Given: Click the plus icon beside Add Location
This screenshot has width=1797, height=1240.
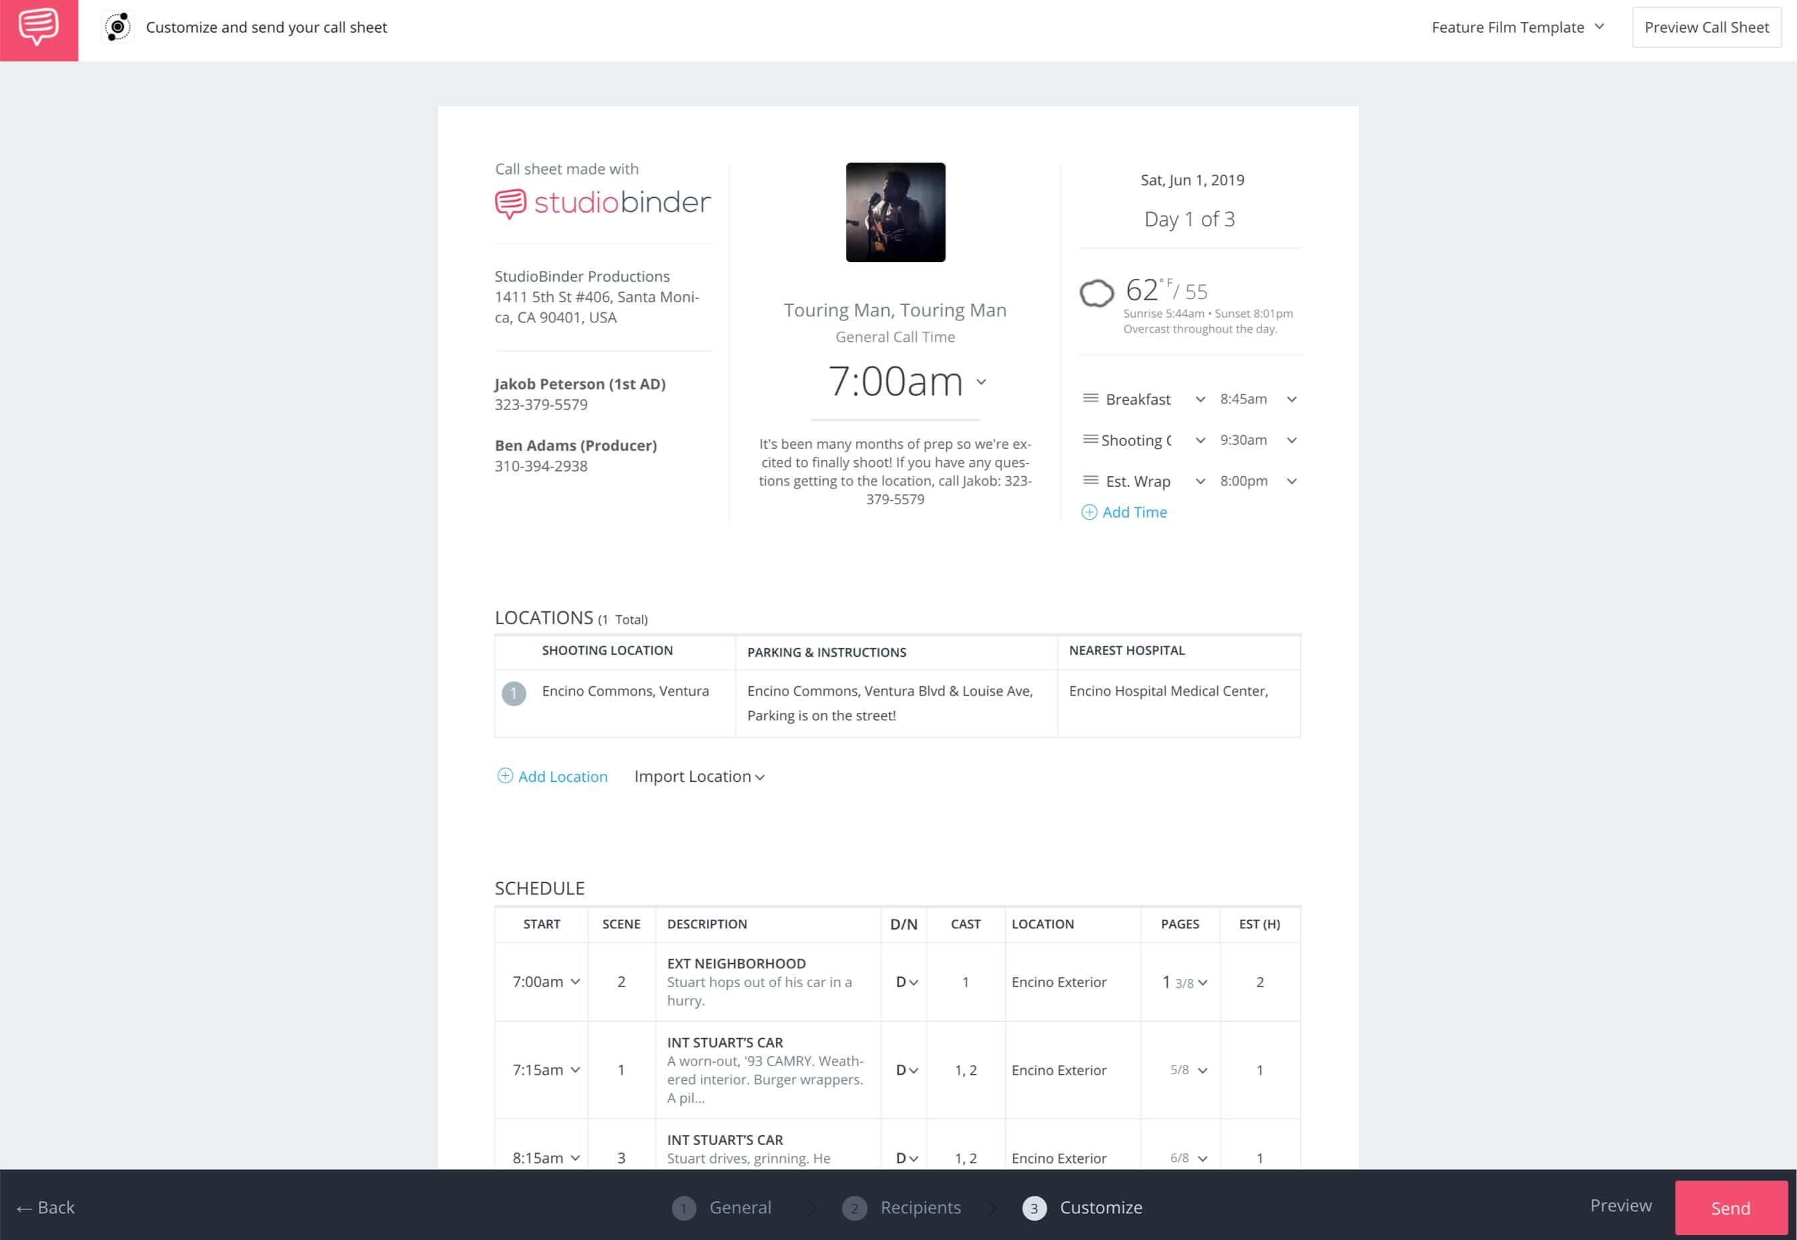Looking at the screenshot, I should [x=504, y=776].
